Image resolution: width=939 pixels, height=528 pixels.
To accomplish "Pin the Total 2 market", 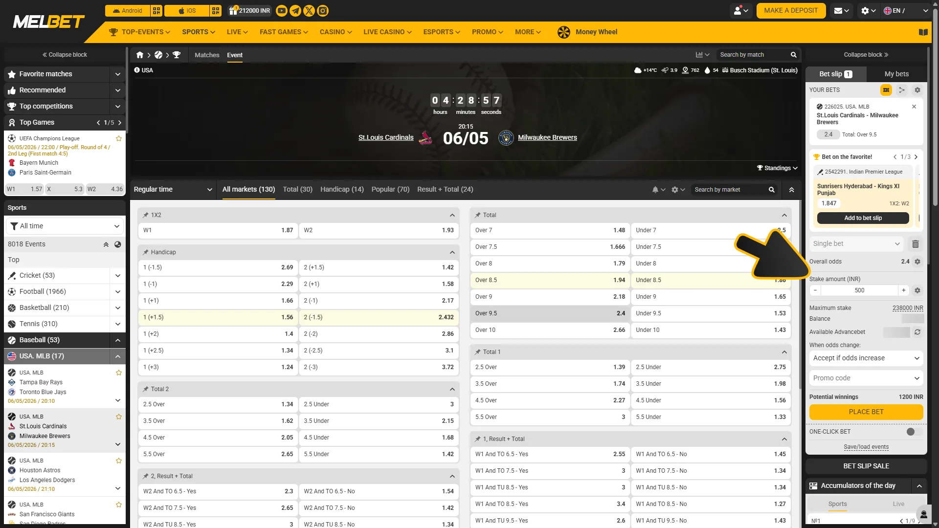I will 146,389.
